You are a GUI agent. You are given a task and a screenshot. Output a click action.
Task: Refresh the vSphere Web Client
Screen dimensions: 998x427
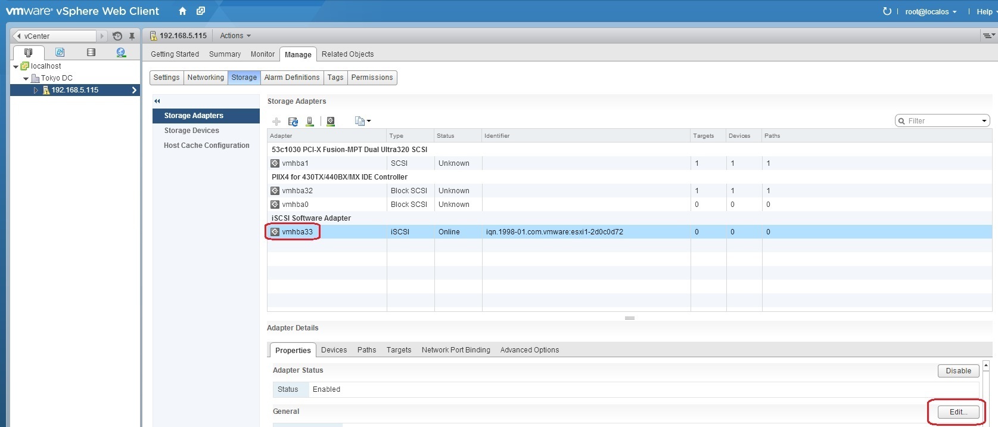click(887, 11)
